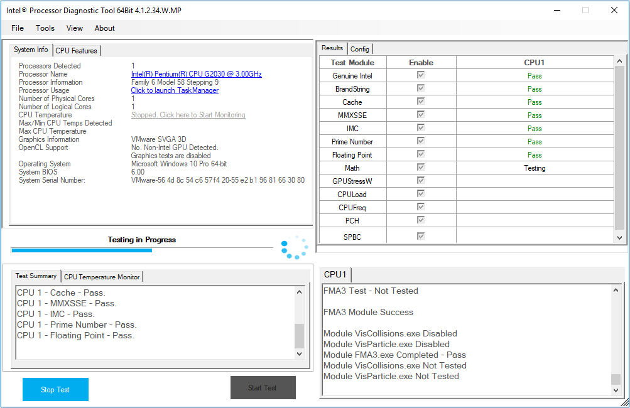Click the Math row Testing status
Screen dimensions: 630x408
coord(535,168)
